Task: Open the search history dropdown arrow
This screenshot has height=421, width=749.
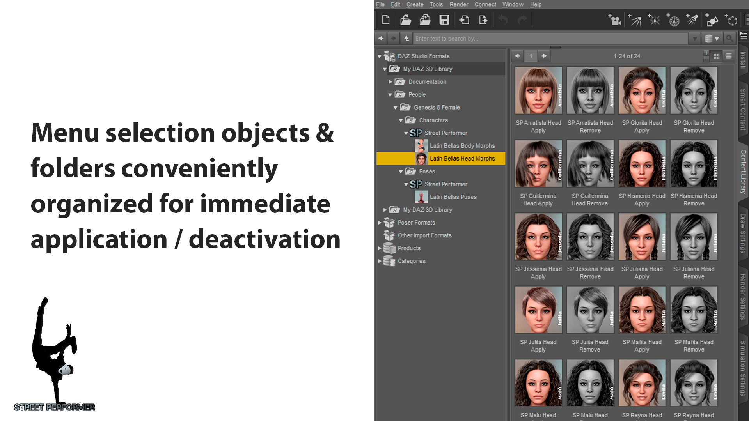Action: (x=695, y=38)
